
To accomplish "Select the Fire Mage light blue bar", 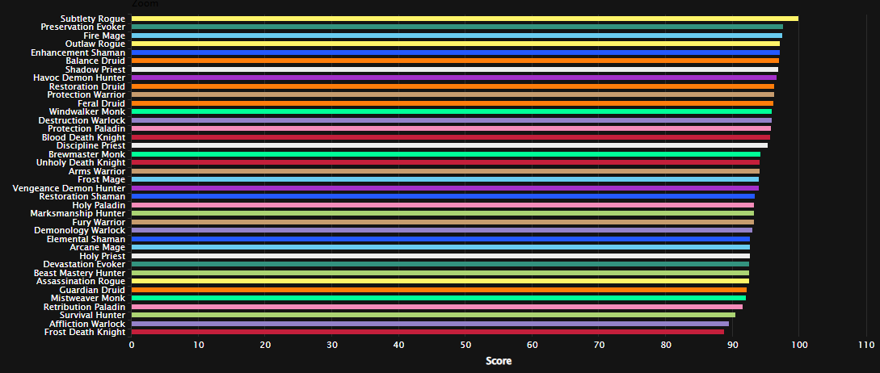I will click(x=457, y=36).
